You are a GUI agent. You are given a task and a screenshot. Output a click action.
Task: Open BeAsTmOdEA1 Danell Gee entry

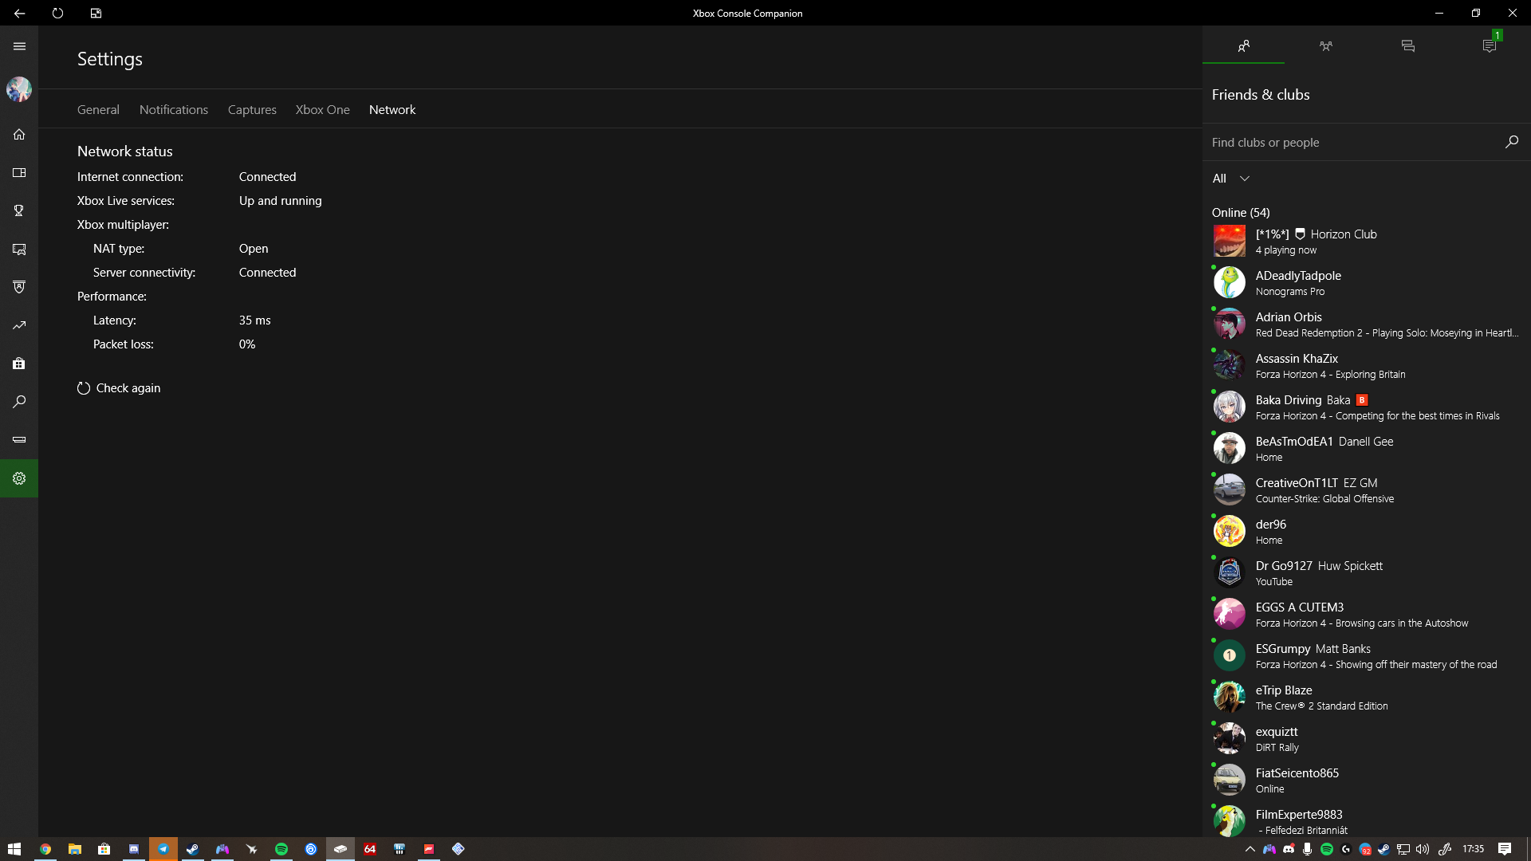1367,448
